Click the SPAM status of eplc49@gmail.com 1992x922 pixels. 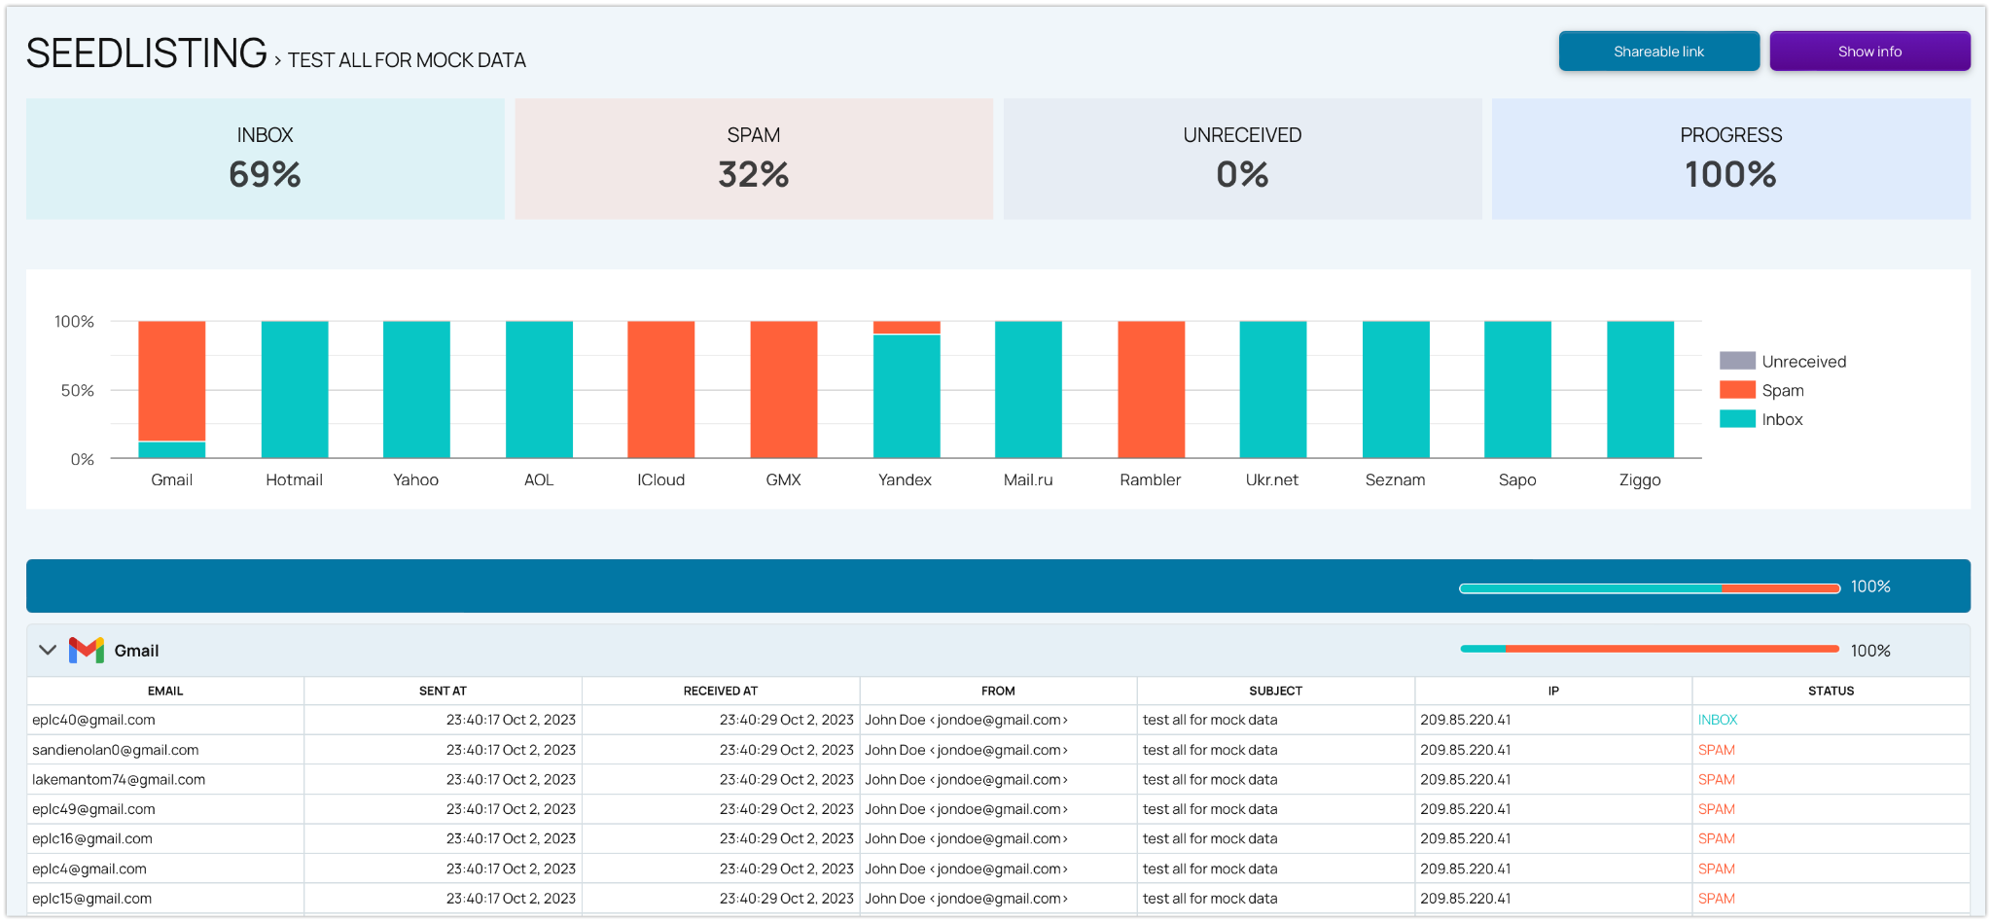coord(1716,809)
